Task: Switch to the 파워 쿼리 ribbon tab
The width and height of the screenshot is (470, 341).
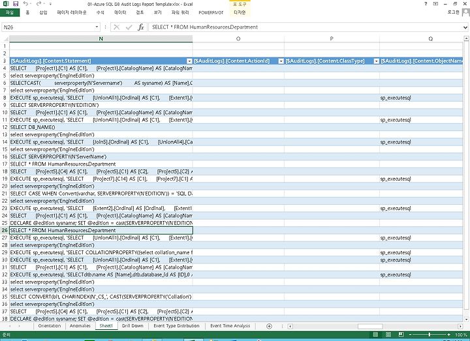Action: click(180, 12)
